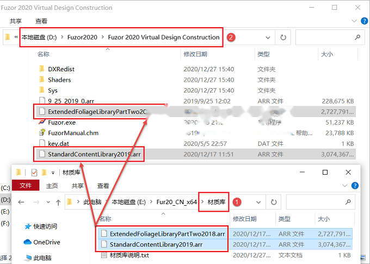Click quick access properties checkmark icon in 材质库
This screenshot has height=264, width=370.
[34, 173]
